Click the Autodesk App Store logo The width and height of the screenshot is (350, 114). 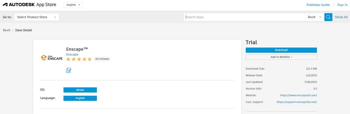point(30,5)
